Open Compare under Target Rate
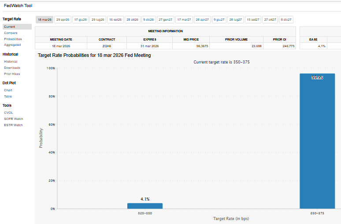Image resolution: width=341 pixels, height=224 pixels. tap(11, 33)
